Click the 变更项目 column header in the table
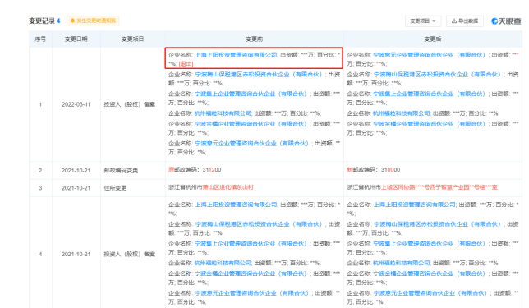This screenshot has height=308, width=529. click(132, 39)
